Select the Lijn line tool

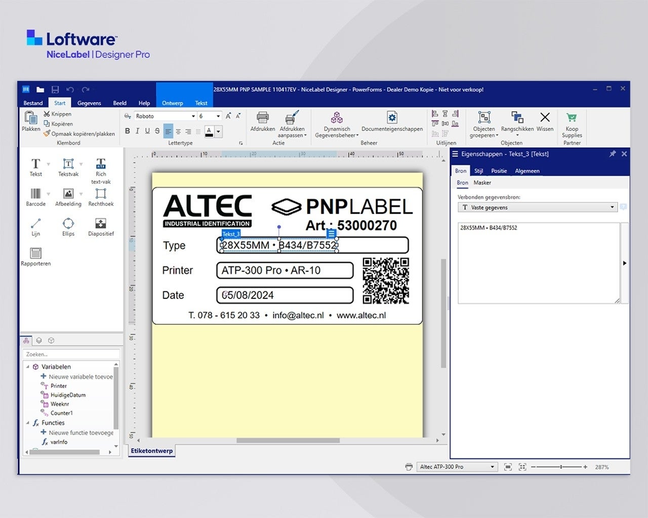coord(35,226)
